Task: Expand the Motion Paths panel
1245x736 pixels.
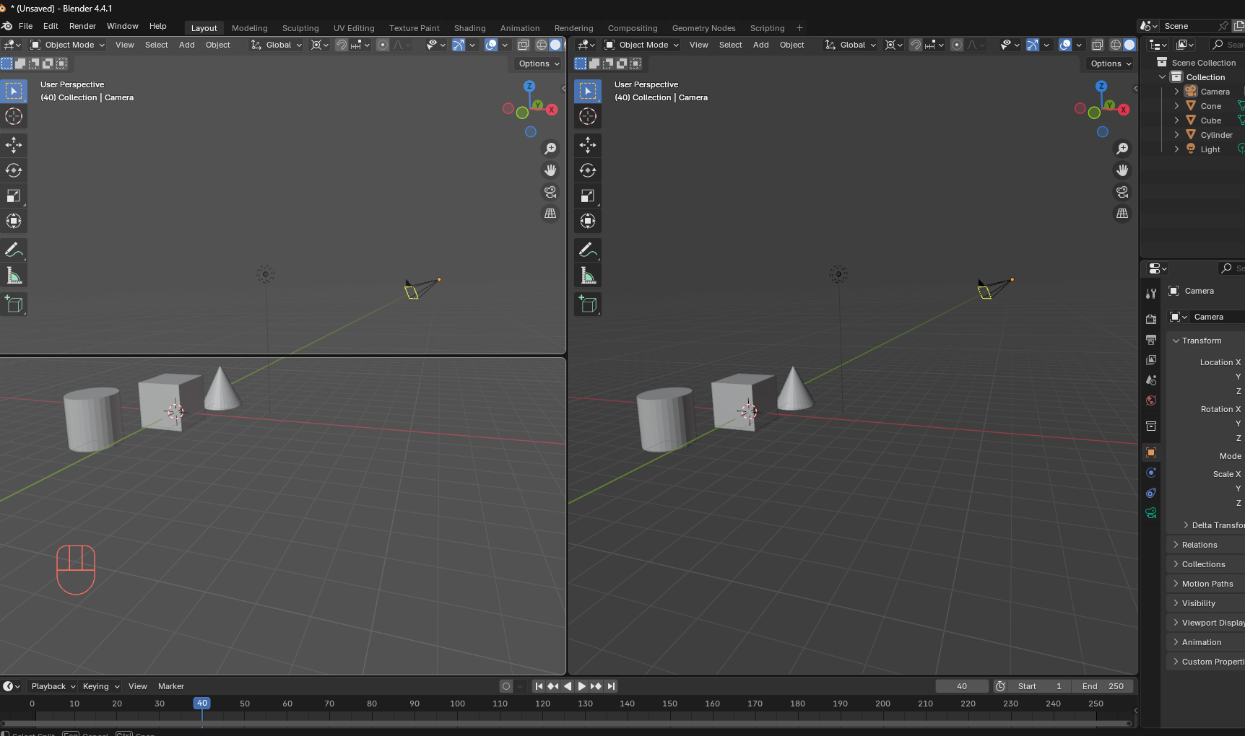Action: coord(1205,584)
